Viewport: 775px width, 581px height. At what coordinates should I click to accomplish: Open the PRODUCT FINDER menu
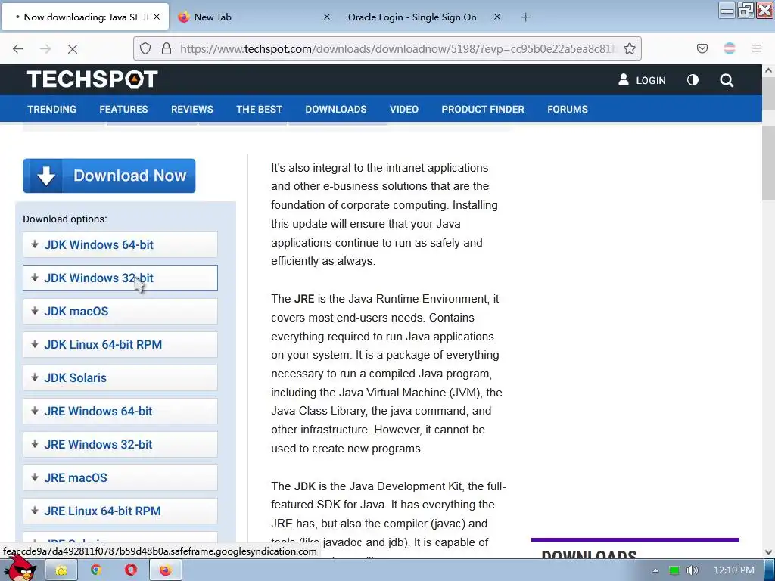tap(483, 109)
